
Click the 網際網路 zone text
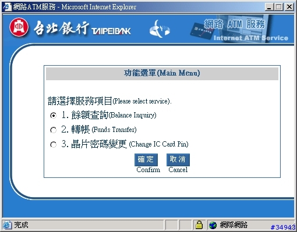point(234,225)
